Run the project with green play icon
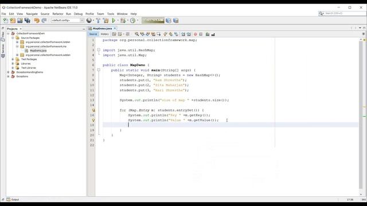367x206 pixels. point(114,21)
